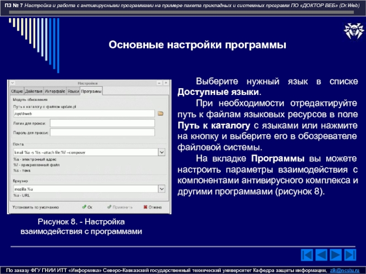
Task: Click the bold text Путь к каталогу
Action: [214, 125]
